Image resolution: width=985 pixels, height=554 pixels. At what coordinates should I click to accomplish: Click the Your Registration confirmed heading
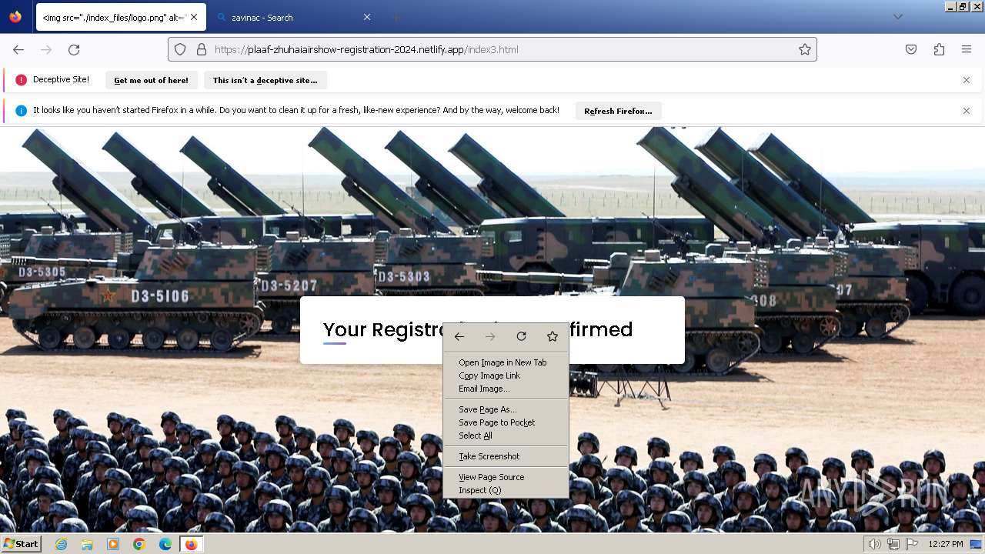click(x=478, y=329)
